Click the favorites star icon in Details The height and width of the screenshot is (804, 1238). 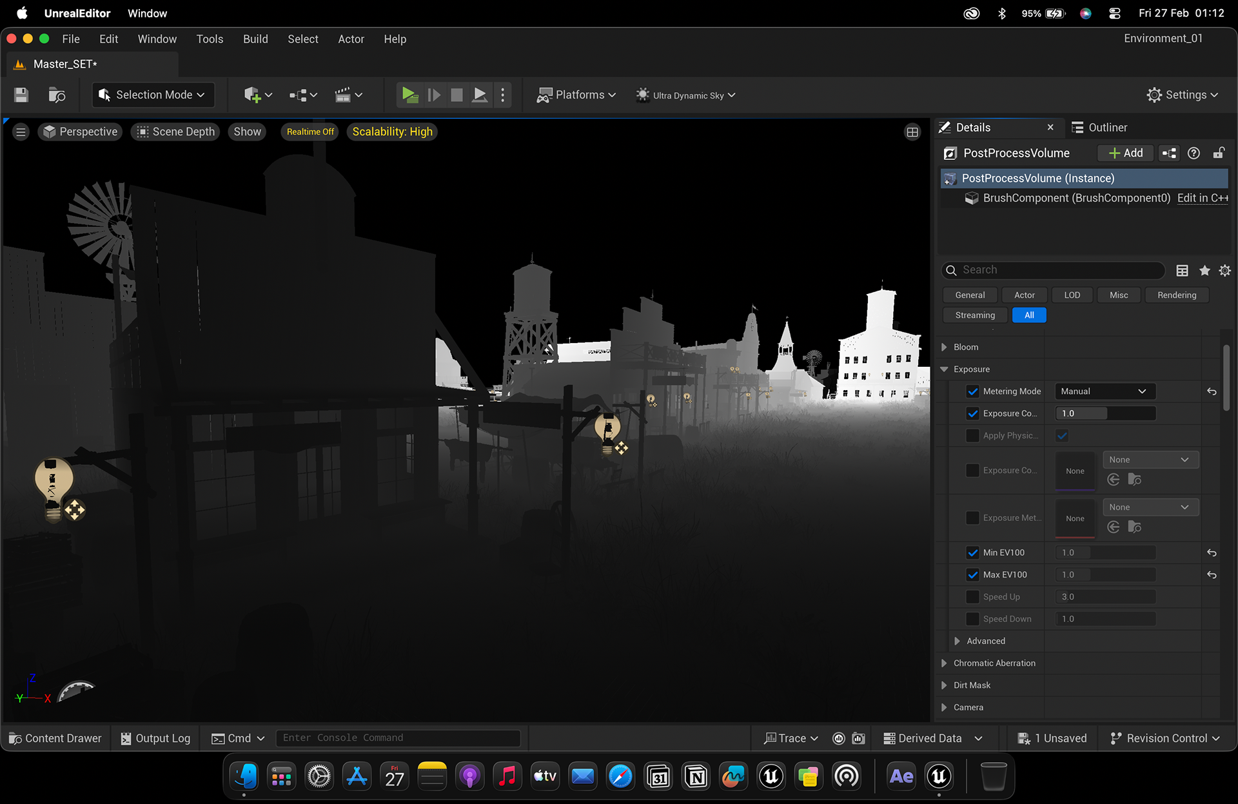[x=1204, y=270]
